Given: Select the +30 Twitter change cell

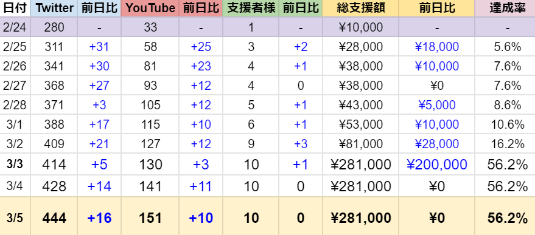Looking at the screenshot, I should pyautogui.click(x=99, y=66).
